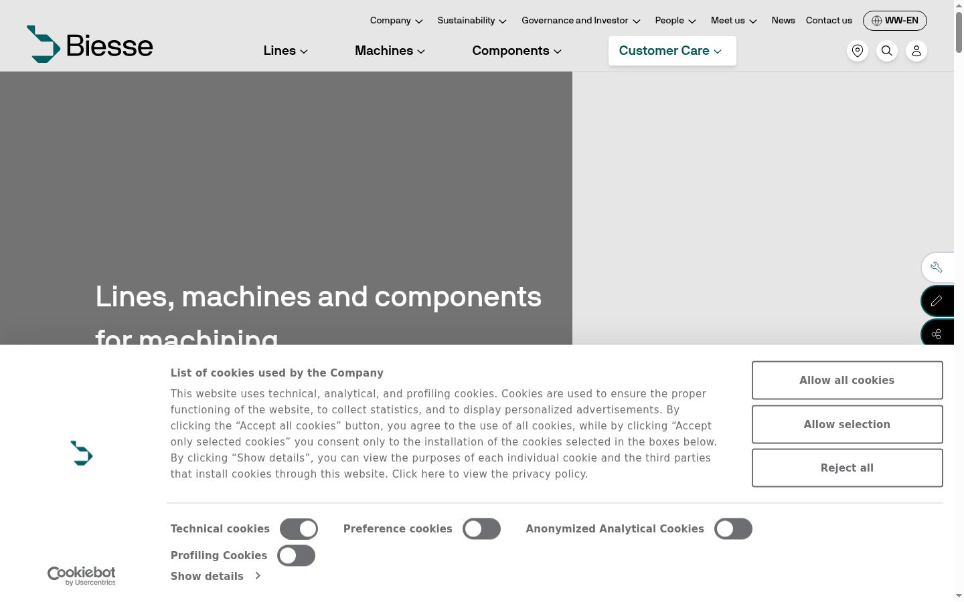Open the Machines mega menu
Screen dimensions: 964x602
pos(390,51)
